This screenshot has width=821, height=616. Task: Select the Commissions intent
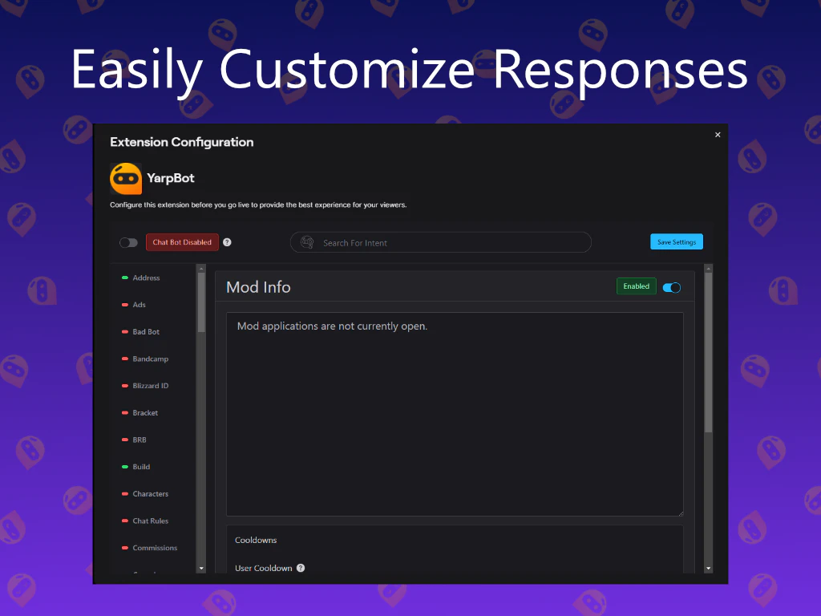point(155,548)
